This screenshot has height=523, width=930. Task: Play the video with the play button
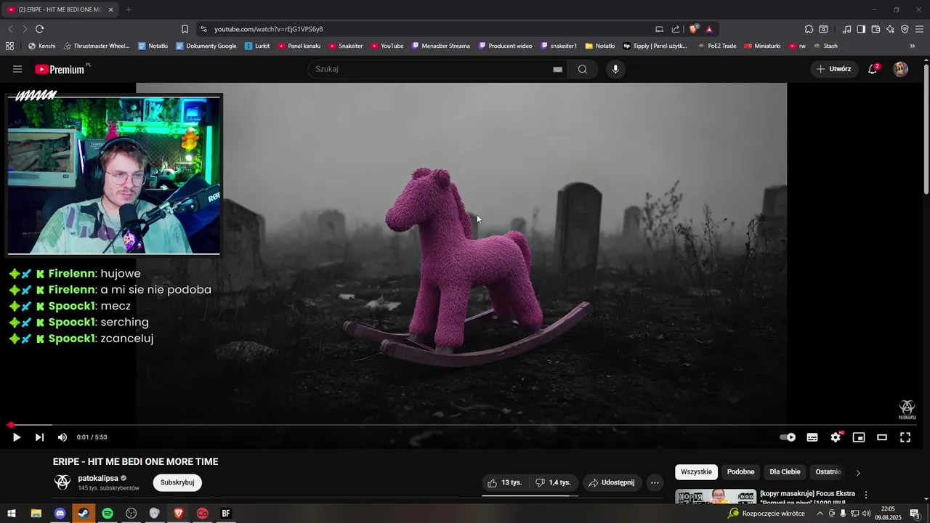tap(17, 437)
